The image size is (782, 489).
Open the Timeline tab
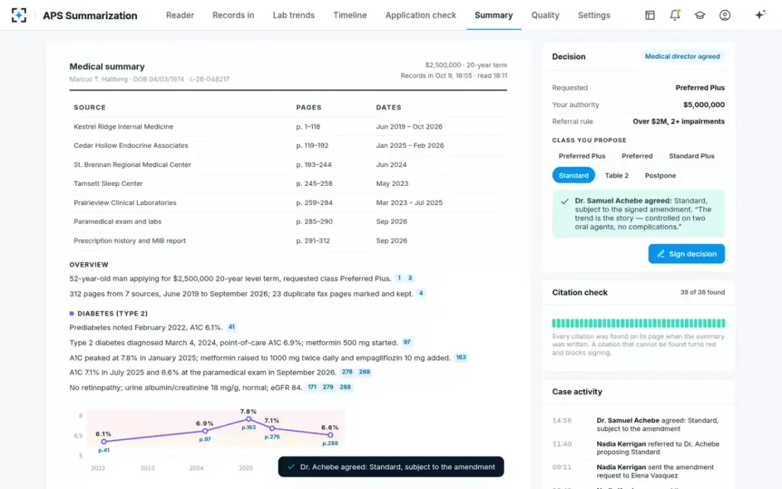coord(350,15)
